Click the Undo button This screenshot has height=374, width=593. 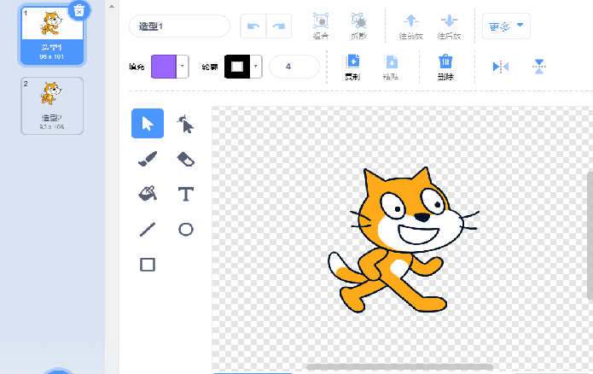tap(253, 26)
